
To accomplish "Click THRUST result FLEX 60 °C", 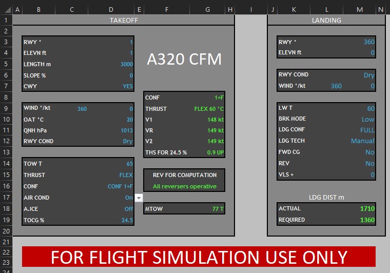I will [209, 109].
